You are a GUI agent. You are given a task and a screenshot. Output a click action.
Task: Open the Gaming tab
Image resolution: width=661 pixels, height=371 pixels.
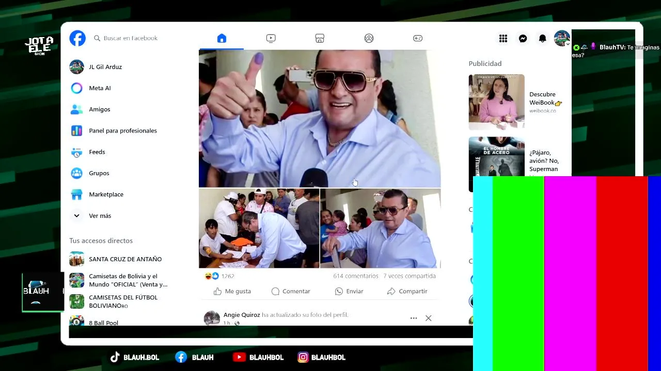[418, 38]
